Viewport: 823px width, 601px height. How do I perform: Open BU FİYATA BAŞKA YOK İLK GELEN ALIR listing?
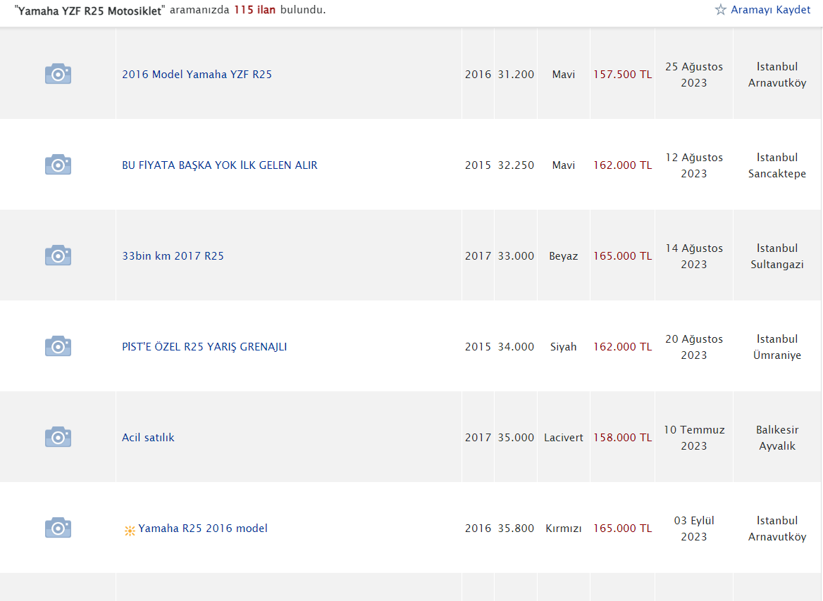(219, 165)
